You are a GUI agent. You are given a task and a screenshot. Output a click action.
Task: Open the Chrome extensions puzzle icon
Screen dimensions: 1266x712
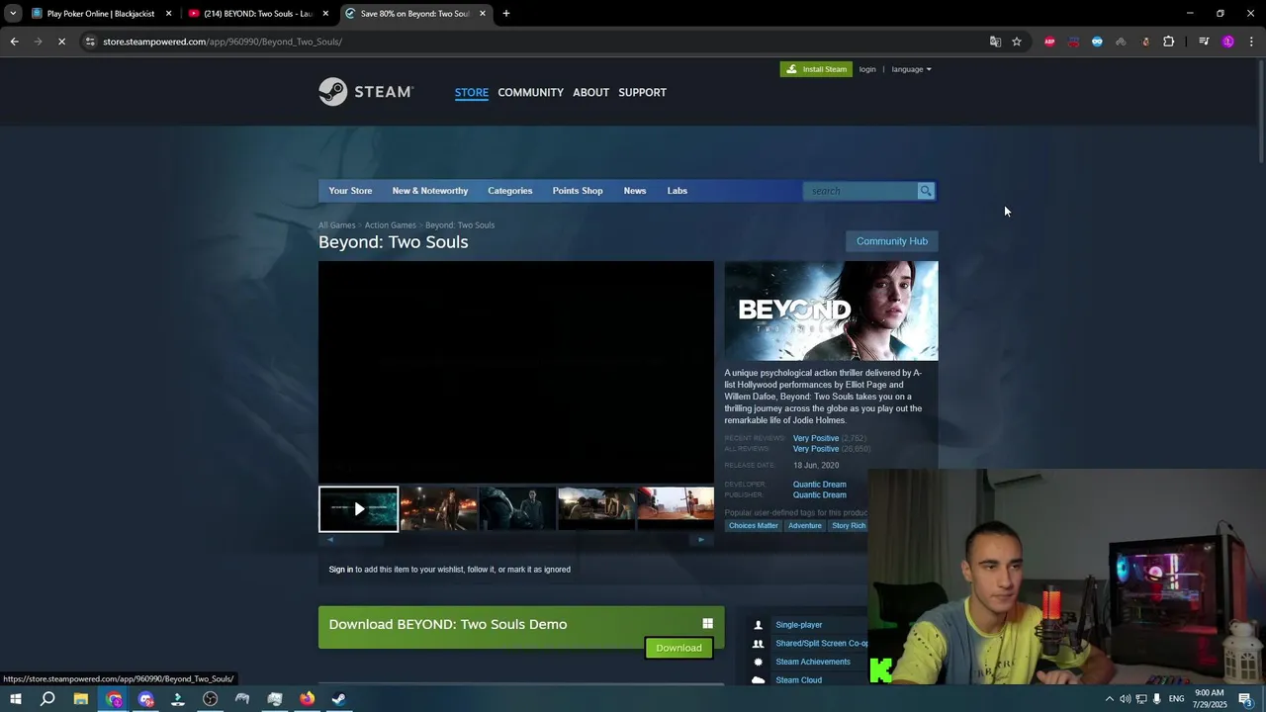[x=1169, y=42]
